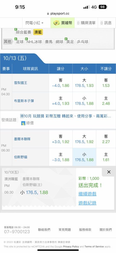Open the 閃電小紅 user dropdown

click(34, 23)
